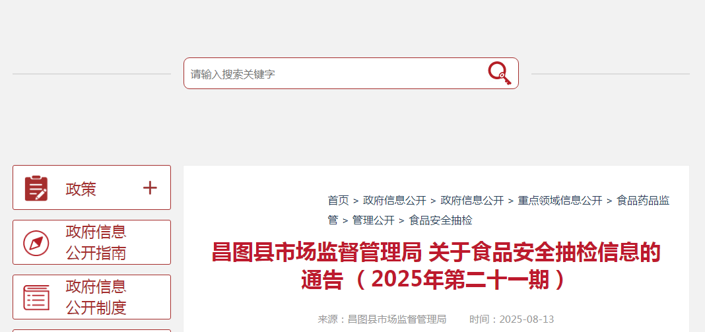Click the compass icon for 政府信息公开指南
Viewport: 705px width, 332px height.
pos(36,243)
